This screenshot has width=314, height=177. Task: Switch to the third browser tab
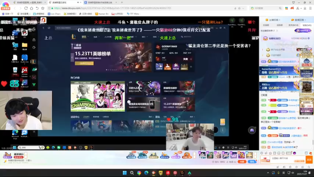100,2
